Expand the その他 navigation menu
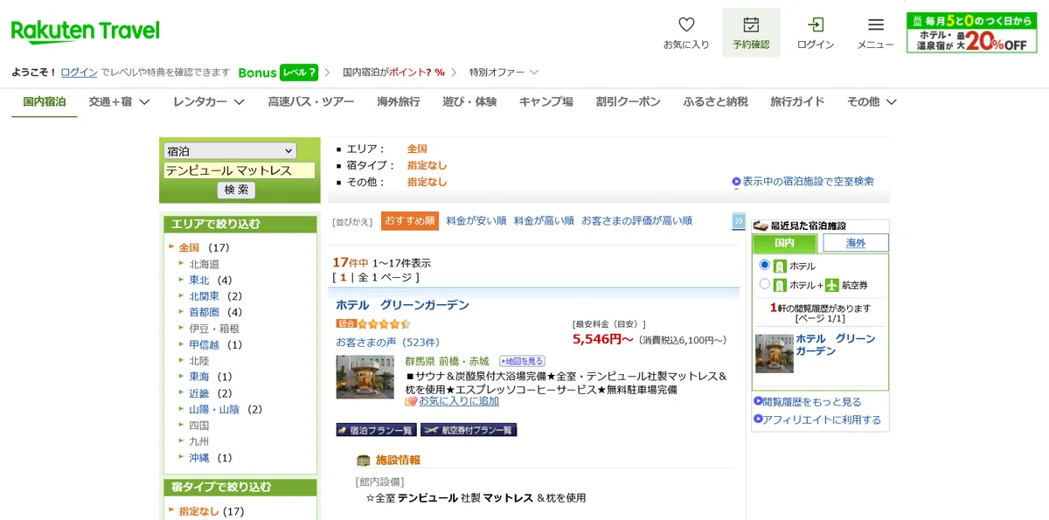 pyautogui.click(x=872, y=101)
